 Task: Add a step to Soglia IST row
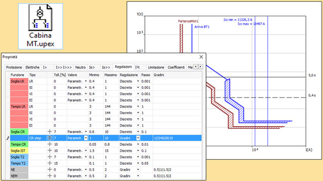pyautogui.click(x=49, y=151)
